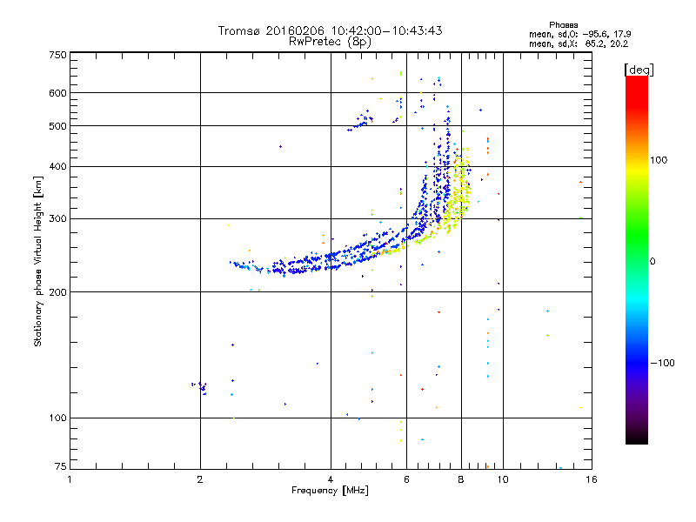
Task: Click the y-axis '100' tick label
Action: (57, 418)
